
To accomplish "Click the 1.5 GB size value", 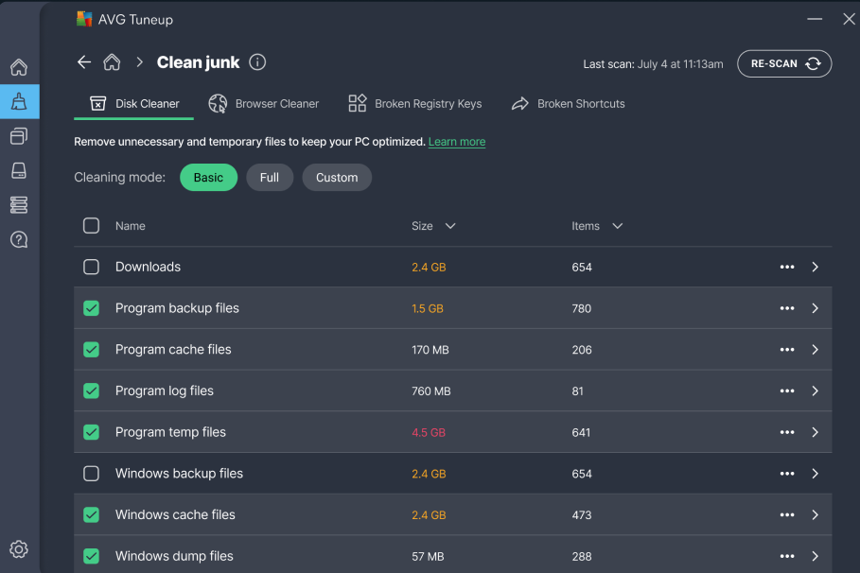I will click(428, 308).
